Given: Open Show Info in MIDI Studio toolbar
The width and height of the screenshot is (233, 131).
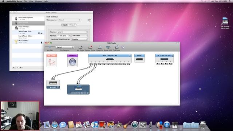Looking at the screenshot, I should pyautogui.click(x=99, y=48).
